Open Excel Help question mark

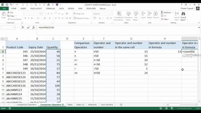[182, 5]
